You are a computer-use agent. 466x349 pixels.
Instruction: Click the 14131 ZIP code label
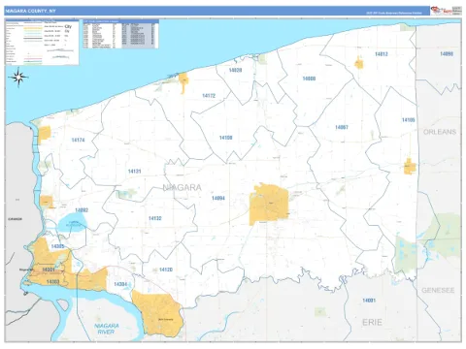click(134, 172)
